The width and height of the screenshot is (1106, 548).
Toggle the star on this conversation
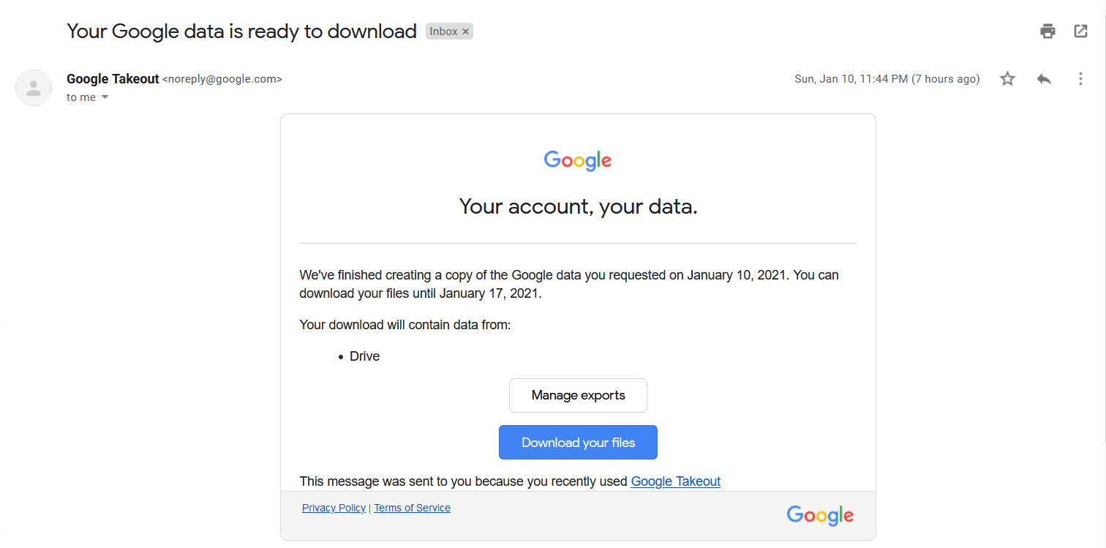click(x=1007, y=78)
